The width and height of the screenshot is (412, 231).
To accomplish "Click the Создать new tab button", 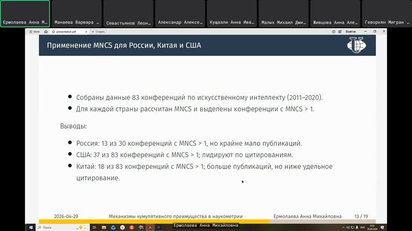I will [x=98, y=31].
